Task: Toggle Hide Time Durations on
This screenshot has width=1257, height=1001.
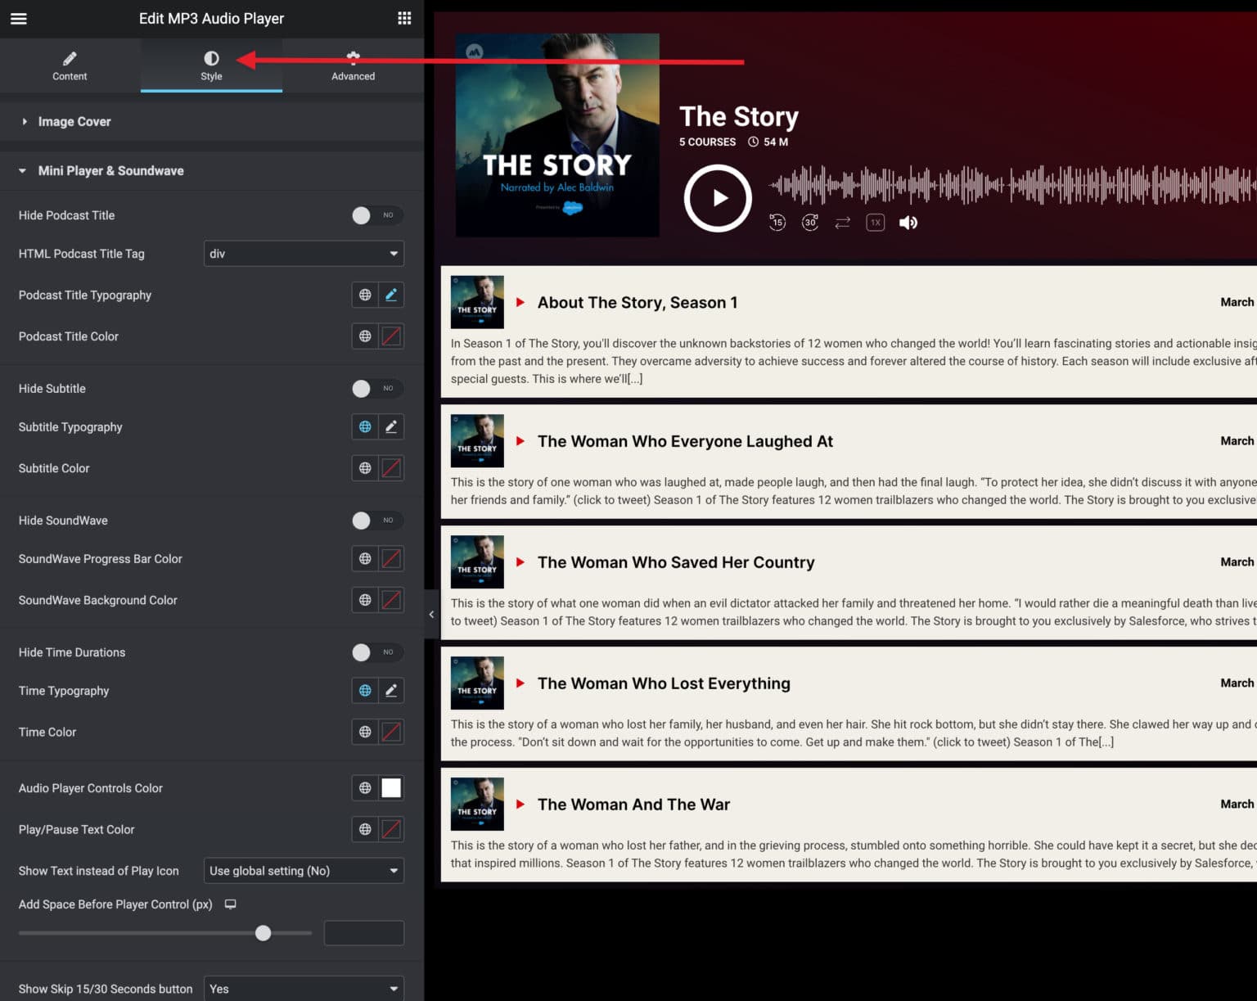Action: pyautogui.click(x=377, y=652)
